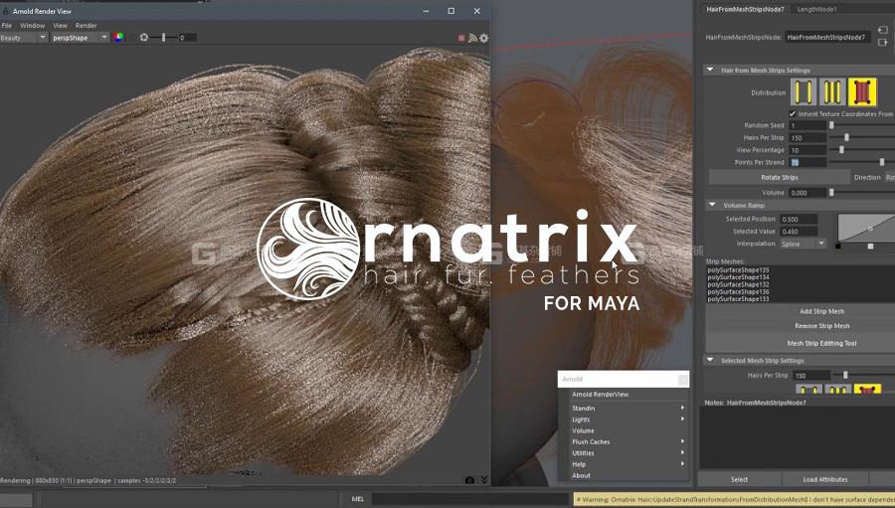Click the MEL command input field
The height and width of the screenshot is (508, 895).
(471, 499)
